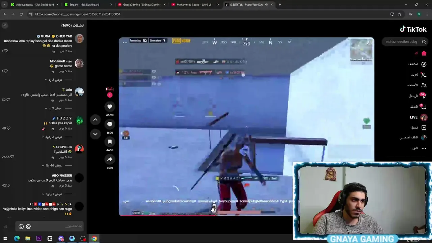Like the comment with 2663 likes
Image resolution: width=432 pixels, height=243 pixels.
pyautogui.click(x=12, y=157)
